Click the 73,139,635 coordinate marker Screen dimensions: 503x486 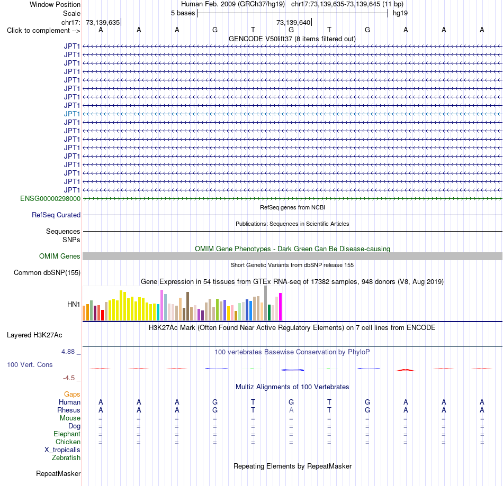[x=103, y=22]
